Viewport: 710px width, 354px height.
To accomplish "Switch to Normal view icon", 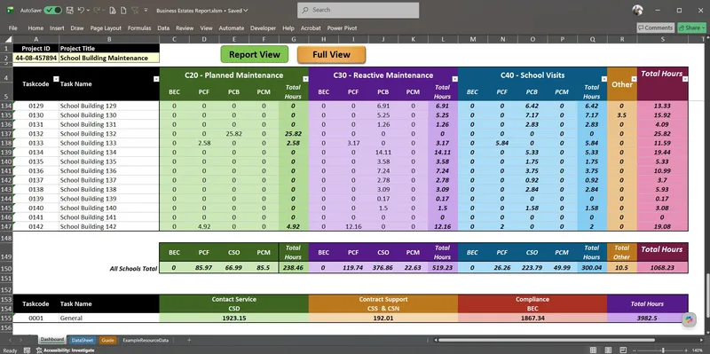I will [593, 350].
